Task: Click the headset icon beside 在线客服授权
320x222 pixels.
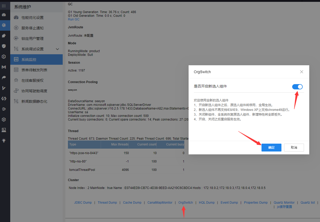Action: coord(16,80)
